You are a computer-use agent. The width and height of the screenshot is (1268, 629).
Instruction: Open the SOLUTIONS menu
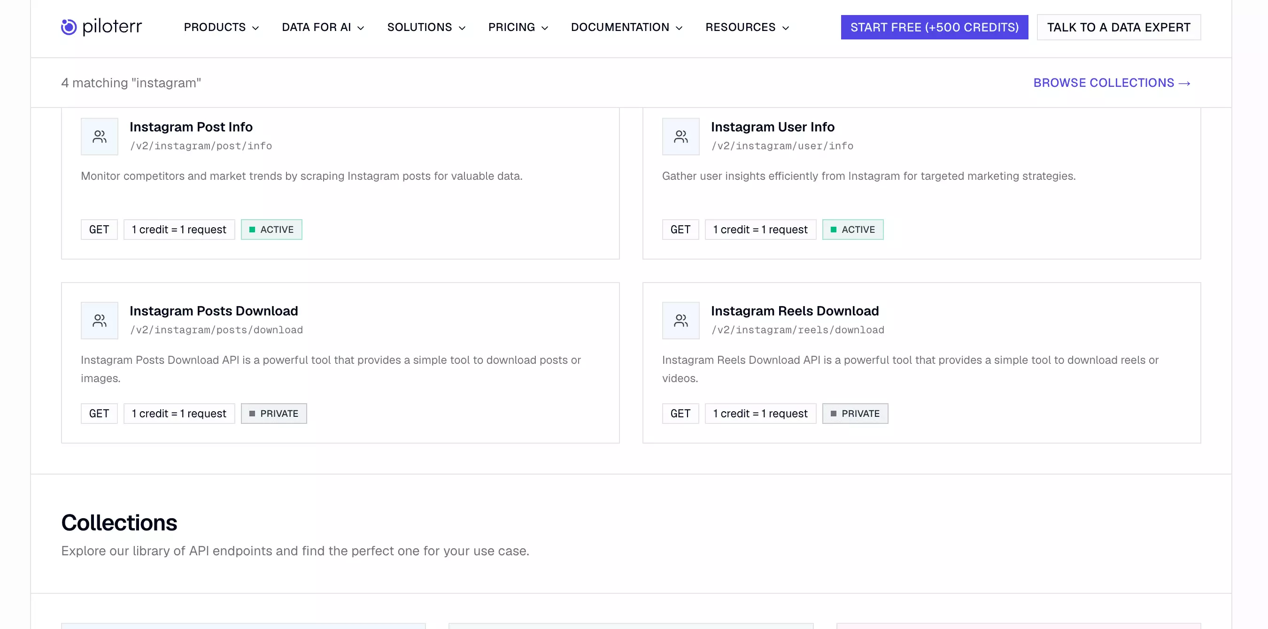pyautogui.click(x=426, y=27)
